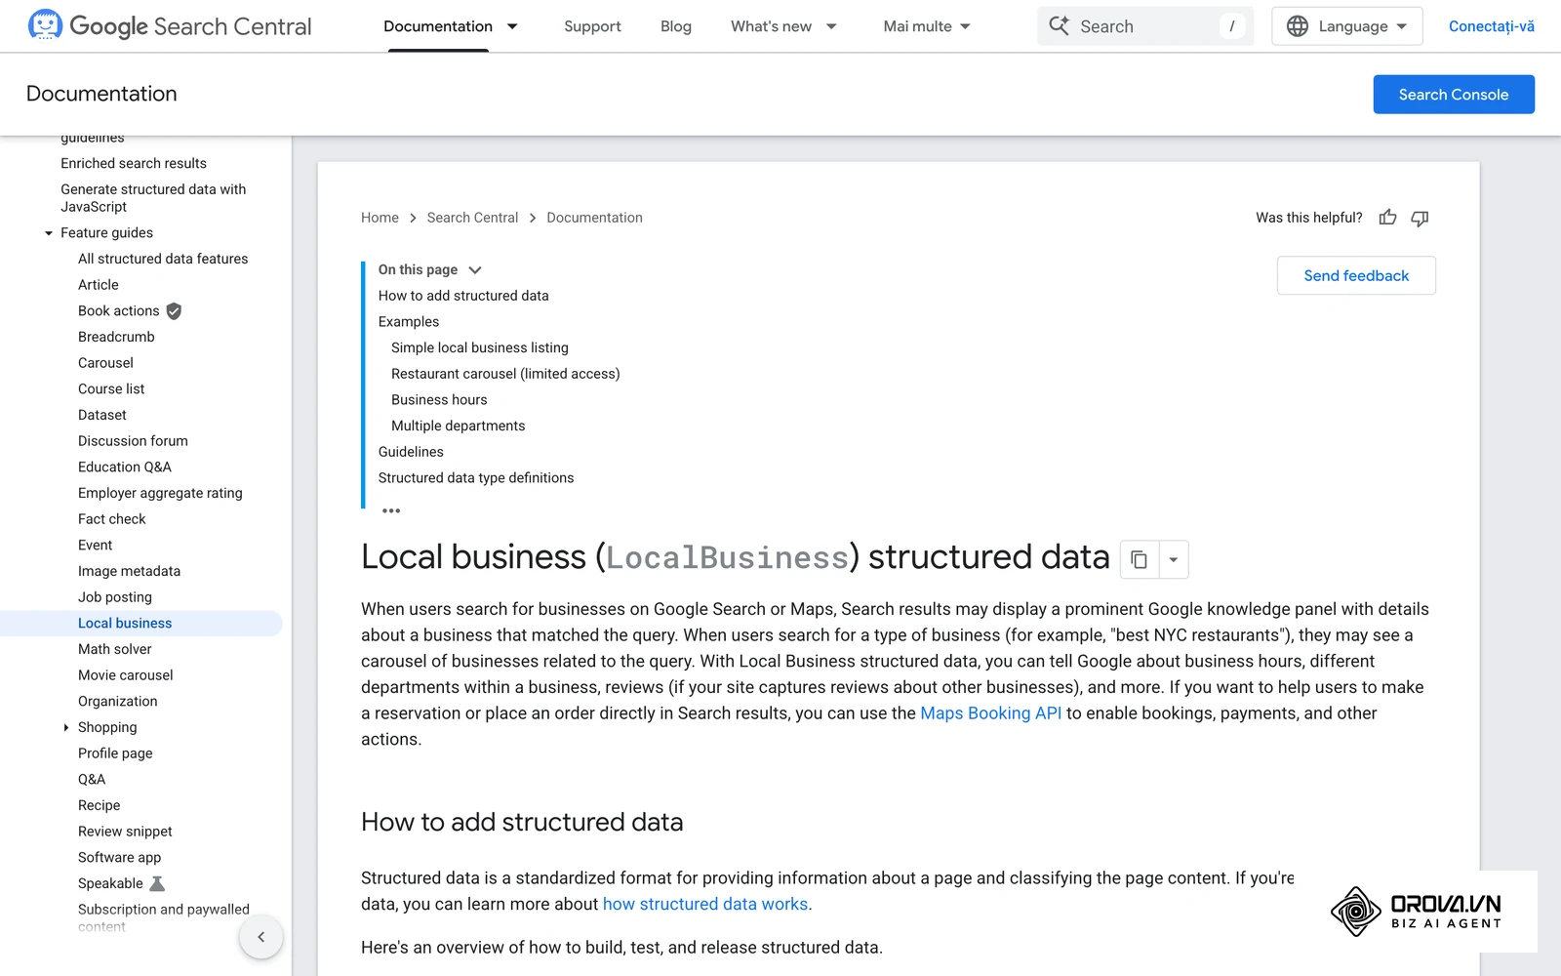Viewport: 1561px width, 976px height.
Task: Click the Conectați-vă sign-in link
Action: click(1491, 26)
